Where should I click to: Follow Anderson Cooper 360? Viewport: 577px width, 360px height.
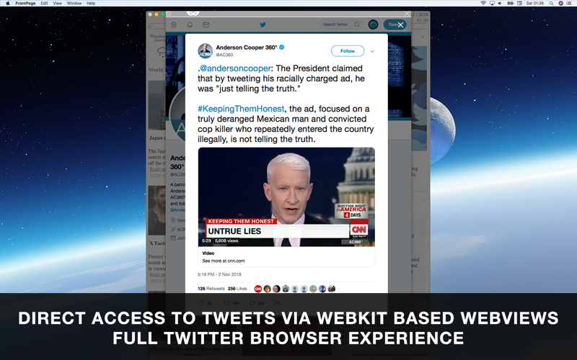click(x=348, y=51)
